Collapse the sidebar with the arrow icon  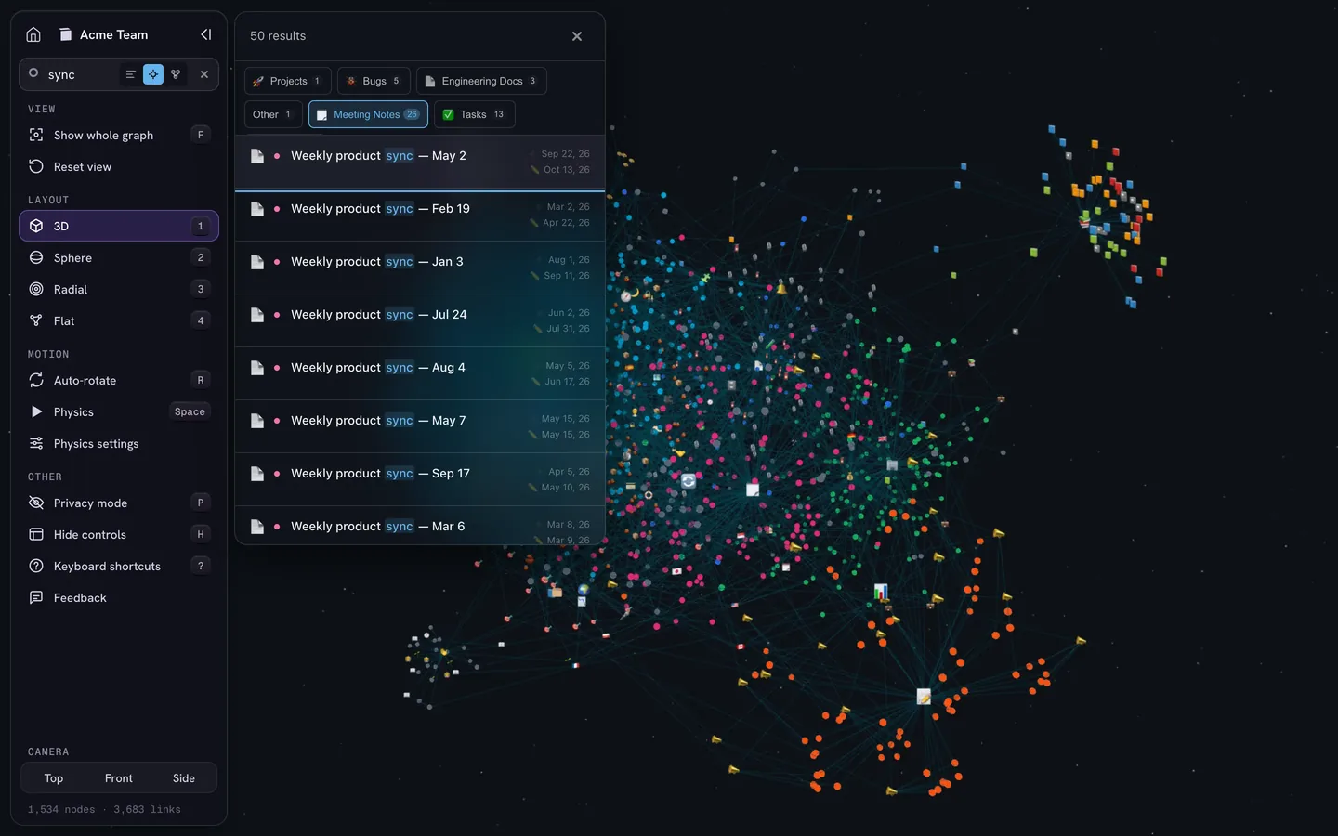(x=205, y=34)
